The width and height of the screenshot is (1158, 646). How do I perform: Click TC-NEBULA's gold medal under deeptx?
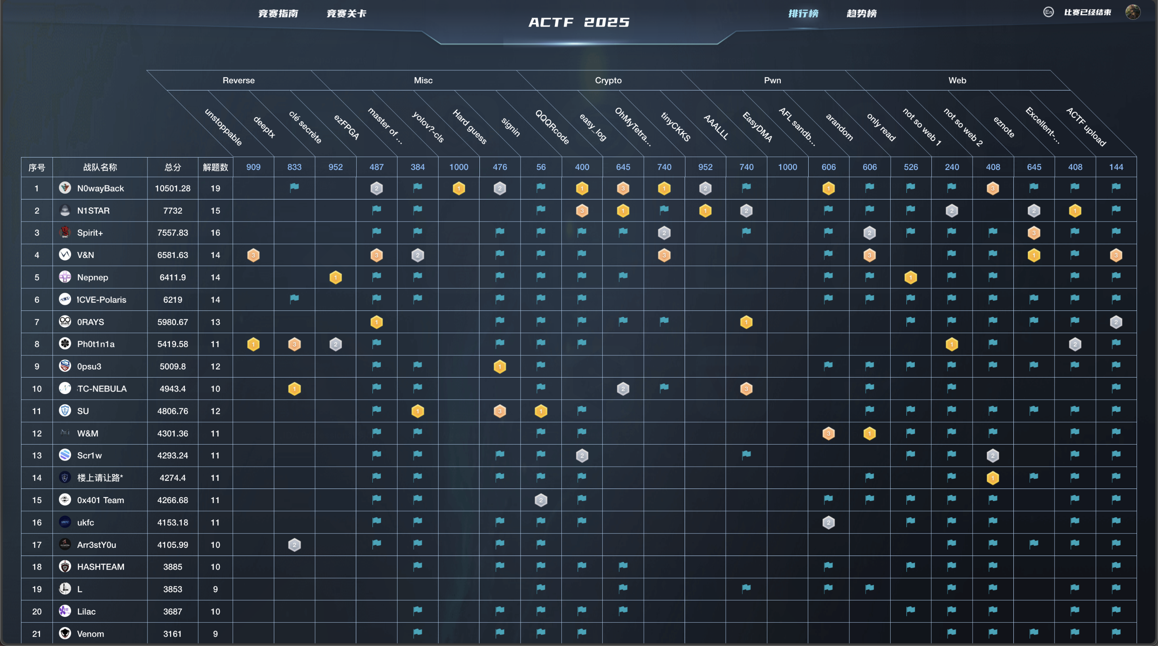click(x=294, y=388)
